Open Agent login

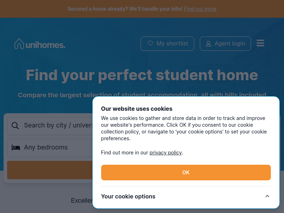point(225,44)
